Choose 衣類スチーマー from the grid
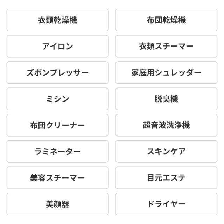 pyautogui.click(x=166, y=47)
